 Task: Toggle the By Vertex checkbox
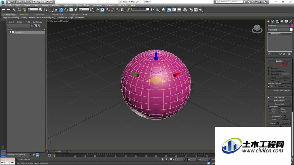pyautogui.click(x=269, y=68)
